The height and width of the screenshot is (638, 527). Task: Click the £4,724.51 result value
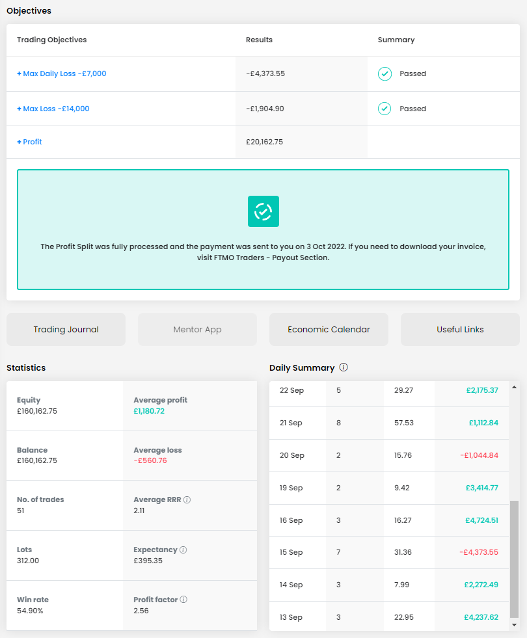pyautogui.click(x=482, y=520)
